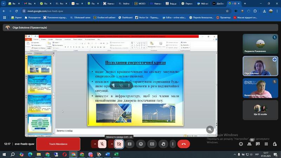
Task: Open host controls lock icon
Action: coord(275,144)
